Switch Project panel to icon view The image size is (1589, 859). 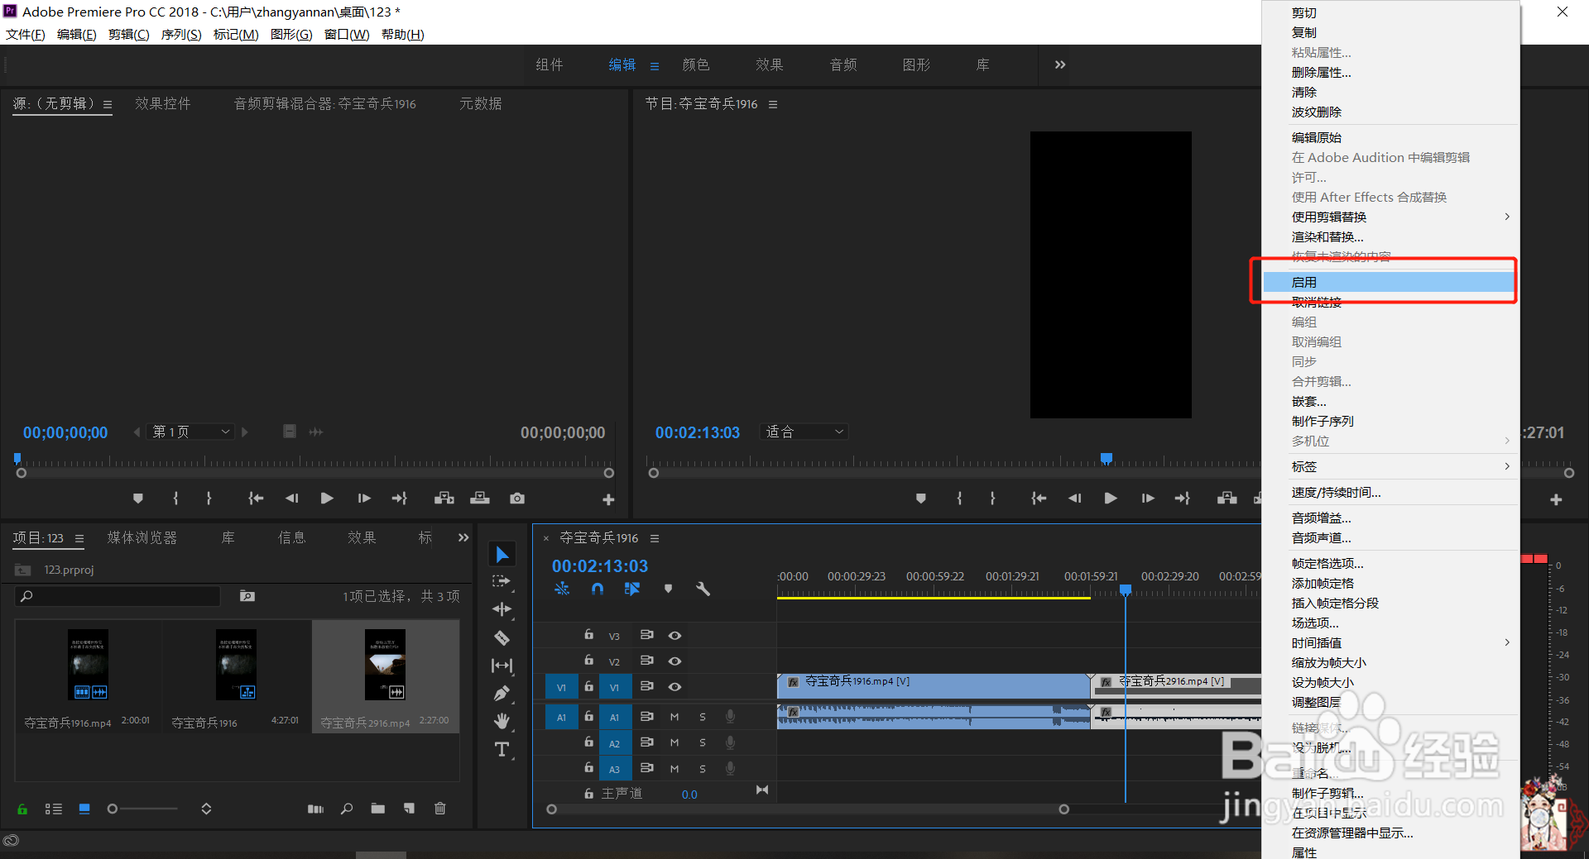click(84, 809)
